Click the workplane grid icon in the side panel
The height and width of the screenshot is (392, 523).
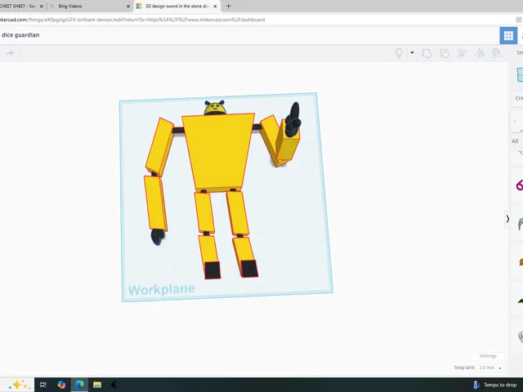[x=520, y=74]
